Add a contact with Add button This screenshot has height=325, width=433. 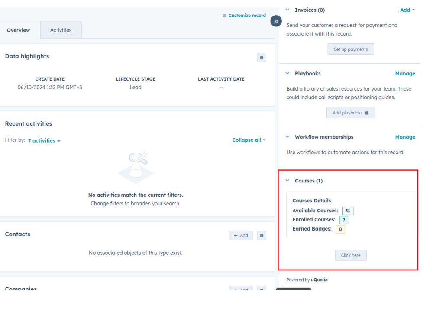[x=240, y=235]
